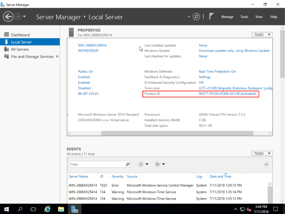Click the All Servers icon

(6, 49)
